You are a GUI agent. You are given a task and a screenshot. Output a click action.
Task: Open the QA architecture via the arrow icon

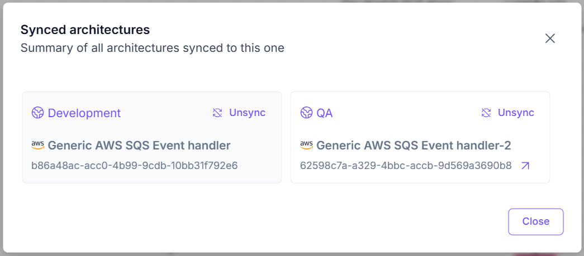(x=525, y=166)
